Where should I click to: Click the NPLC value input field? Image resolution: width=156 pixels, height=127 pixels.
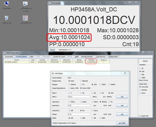point(79,97)
